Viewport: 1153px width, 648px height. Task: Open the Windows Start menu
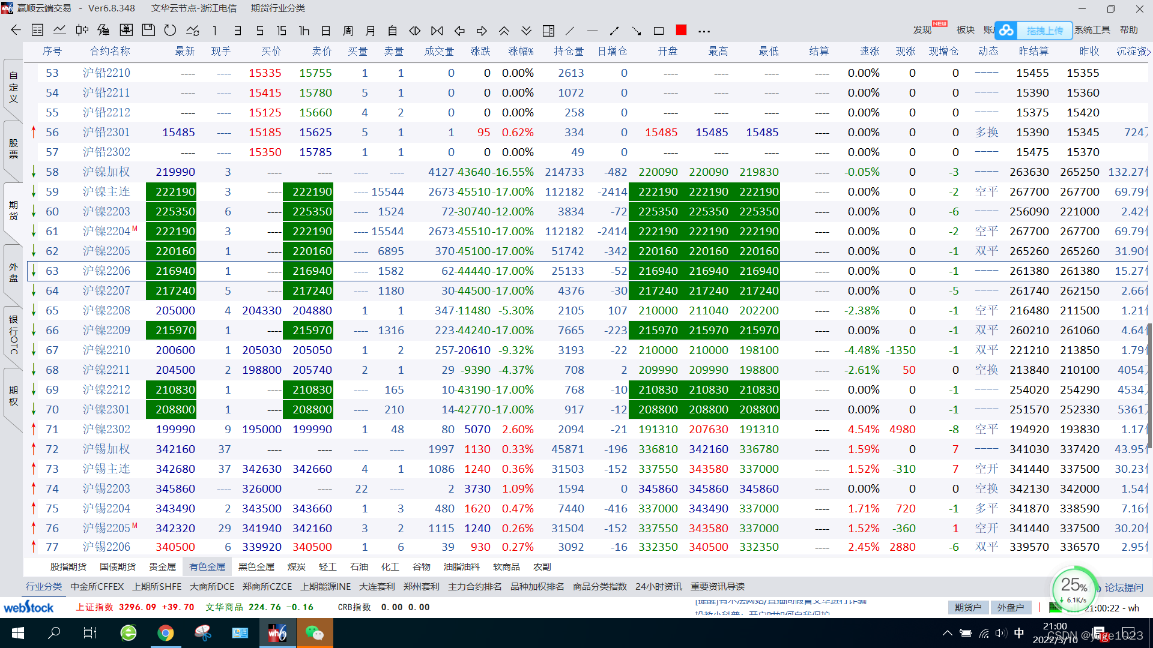[17, 633]
